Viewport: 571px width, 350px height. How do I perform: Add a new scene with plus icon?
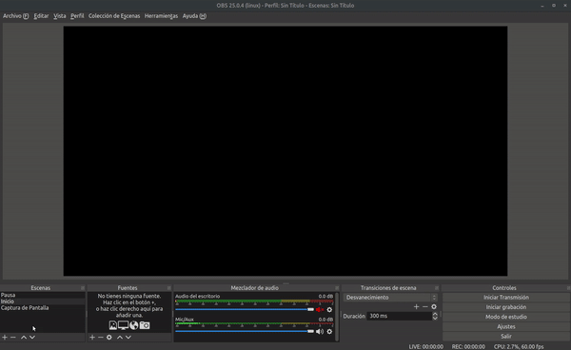pos(5,338)
